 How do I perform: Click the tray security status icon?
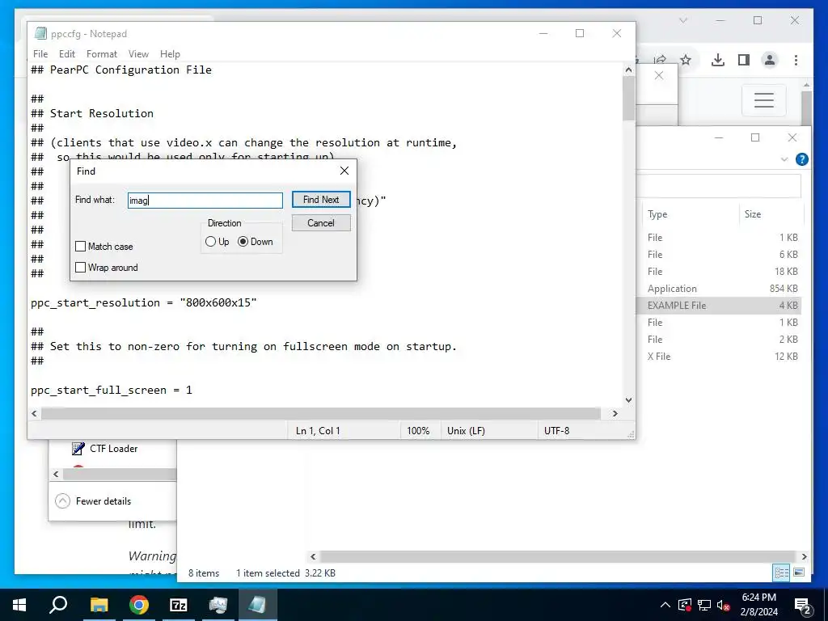(684, 605)
